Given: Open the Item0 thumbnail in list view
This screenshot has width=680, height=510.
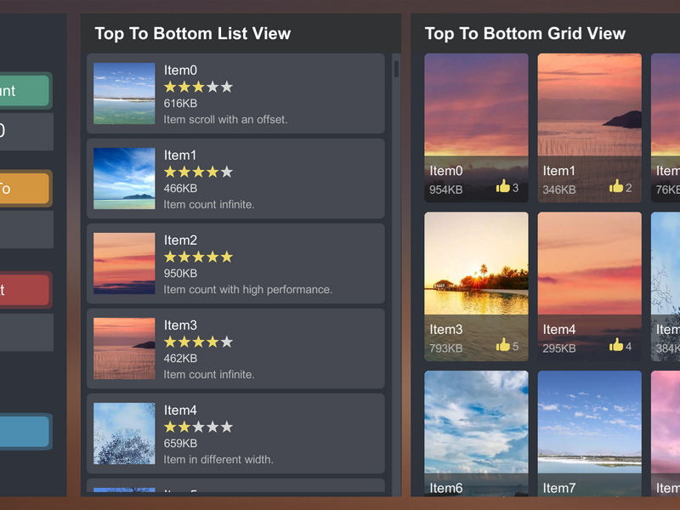Looking at the screenshot, I should click(124, 93).
